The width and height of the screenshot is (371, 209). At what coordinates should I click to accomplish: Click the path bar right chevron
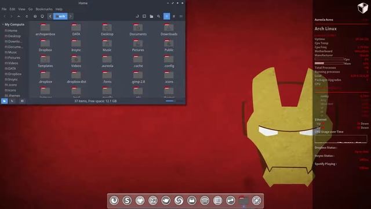71,16
